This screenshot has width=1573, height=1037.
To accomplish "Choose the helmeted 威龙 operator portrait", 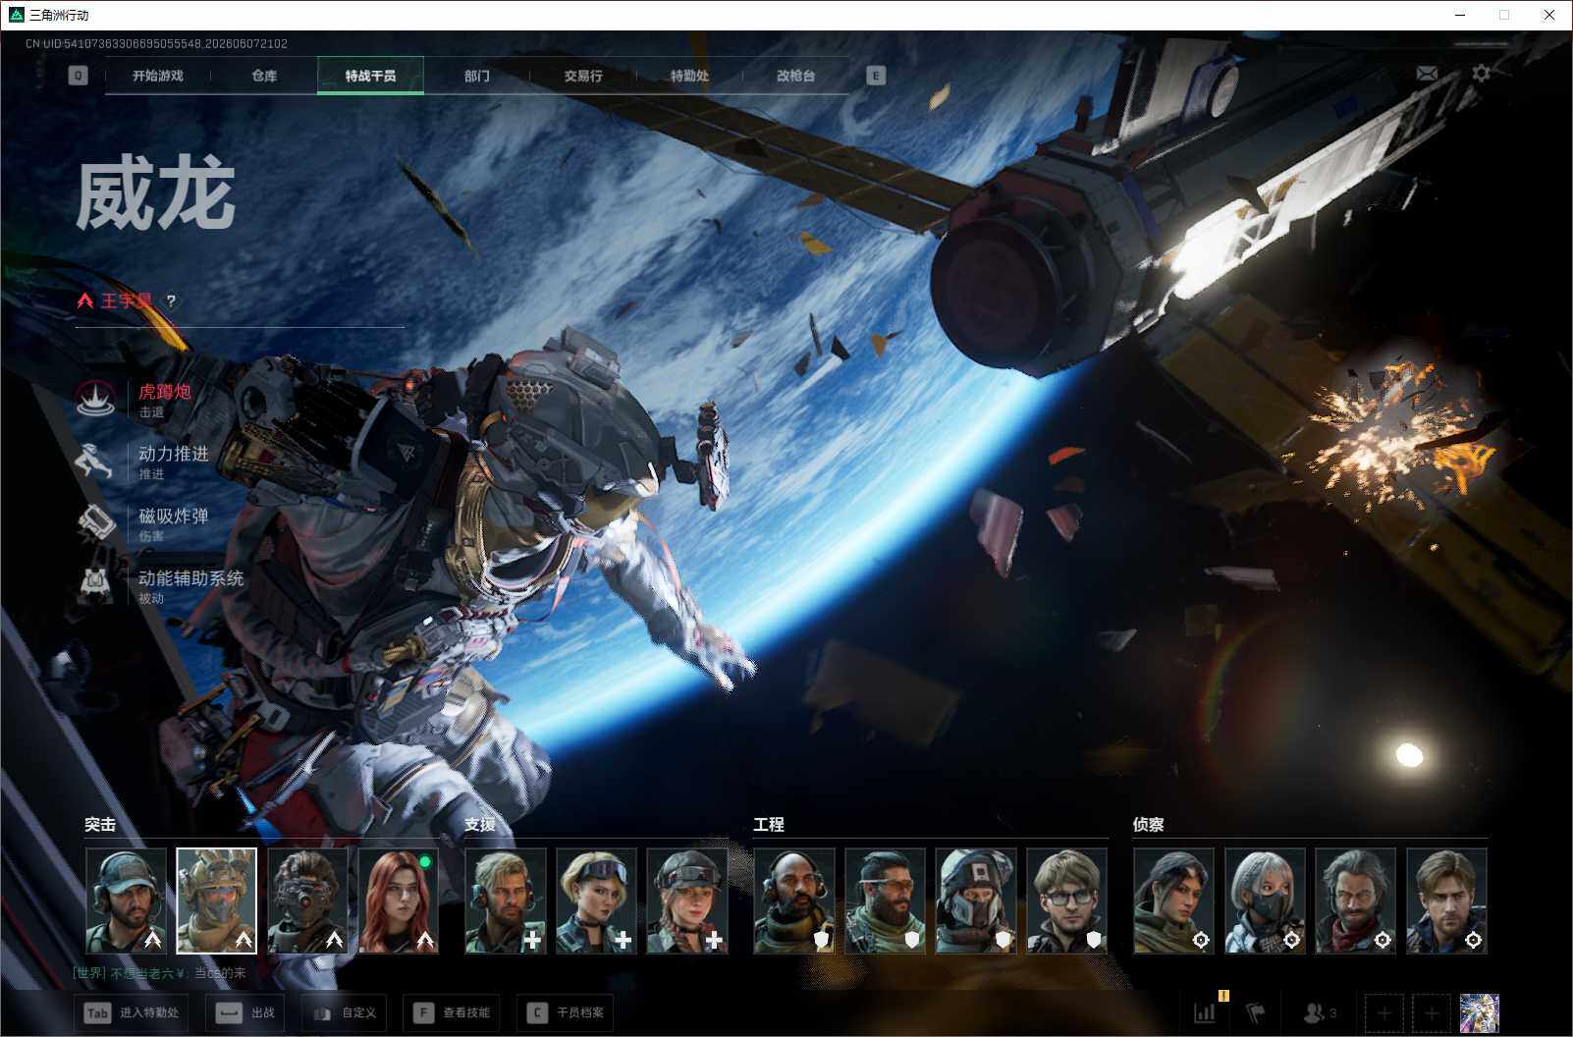I will click(216, 901).
